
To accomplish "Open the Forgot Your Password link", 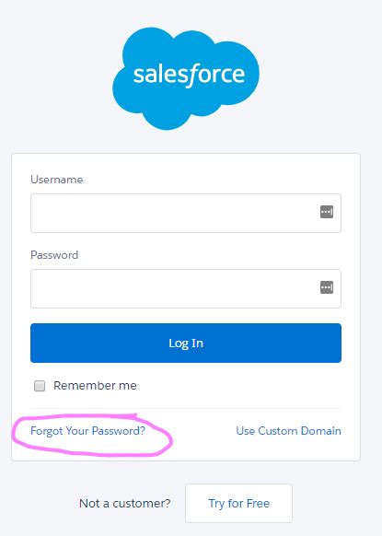I will pyautogui.click(x=87, y=431).
